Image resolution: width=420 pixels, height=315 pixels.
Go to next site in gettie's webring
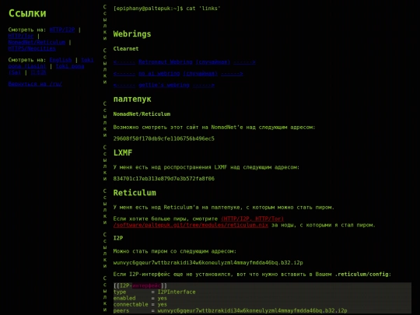pos(204,86)
